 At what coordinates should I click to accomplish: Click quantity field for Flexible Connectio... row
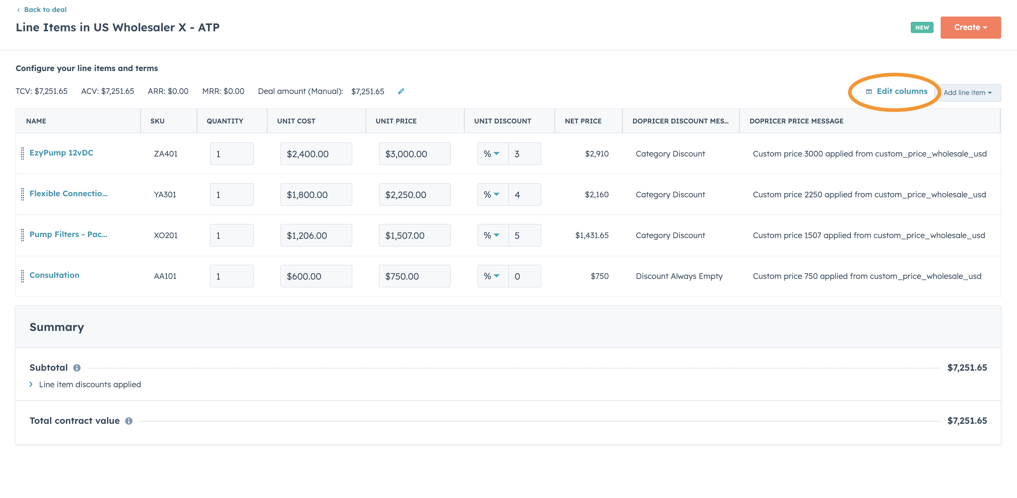tap(232, 194)
